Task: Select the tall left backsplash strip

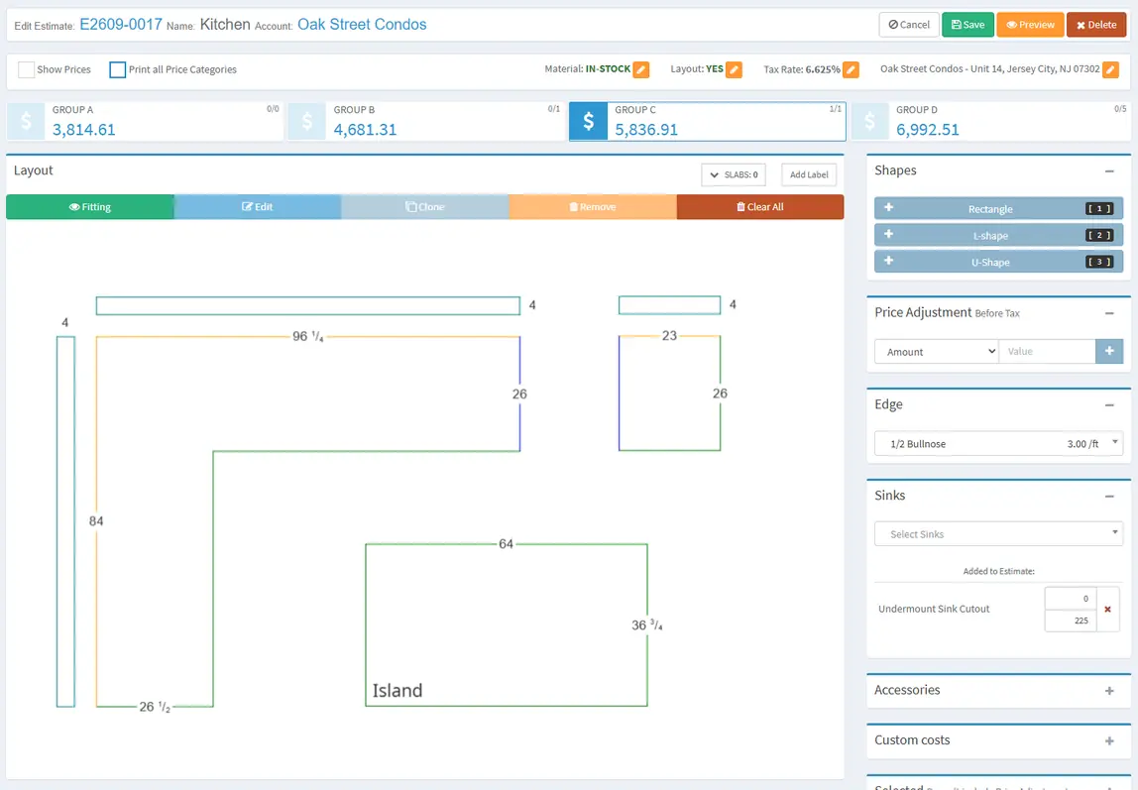Action: [x=65, y=521]
